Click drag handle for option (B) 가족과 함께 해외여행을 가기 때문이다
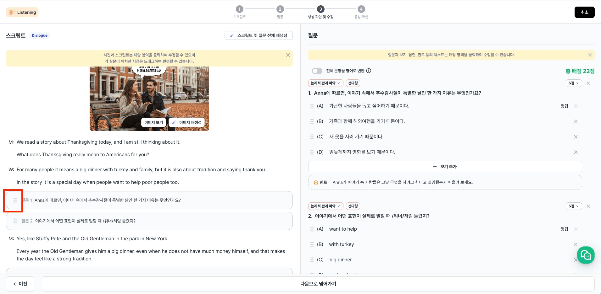This screenshot has width=601, height=294. pos(312,121)
